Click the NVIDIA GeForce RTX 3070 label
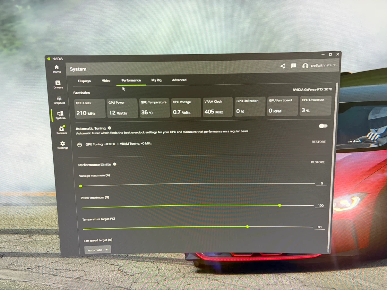 pyautogui.click(x=312, y=90)
